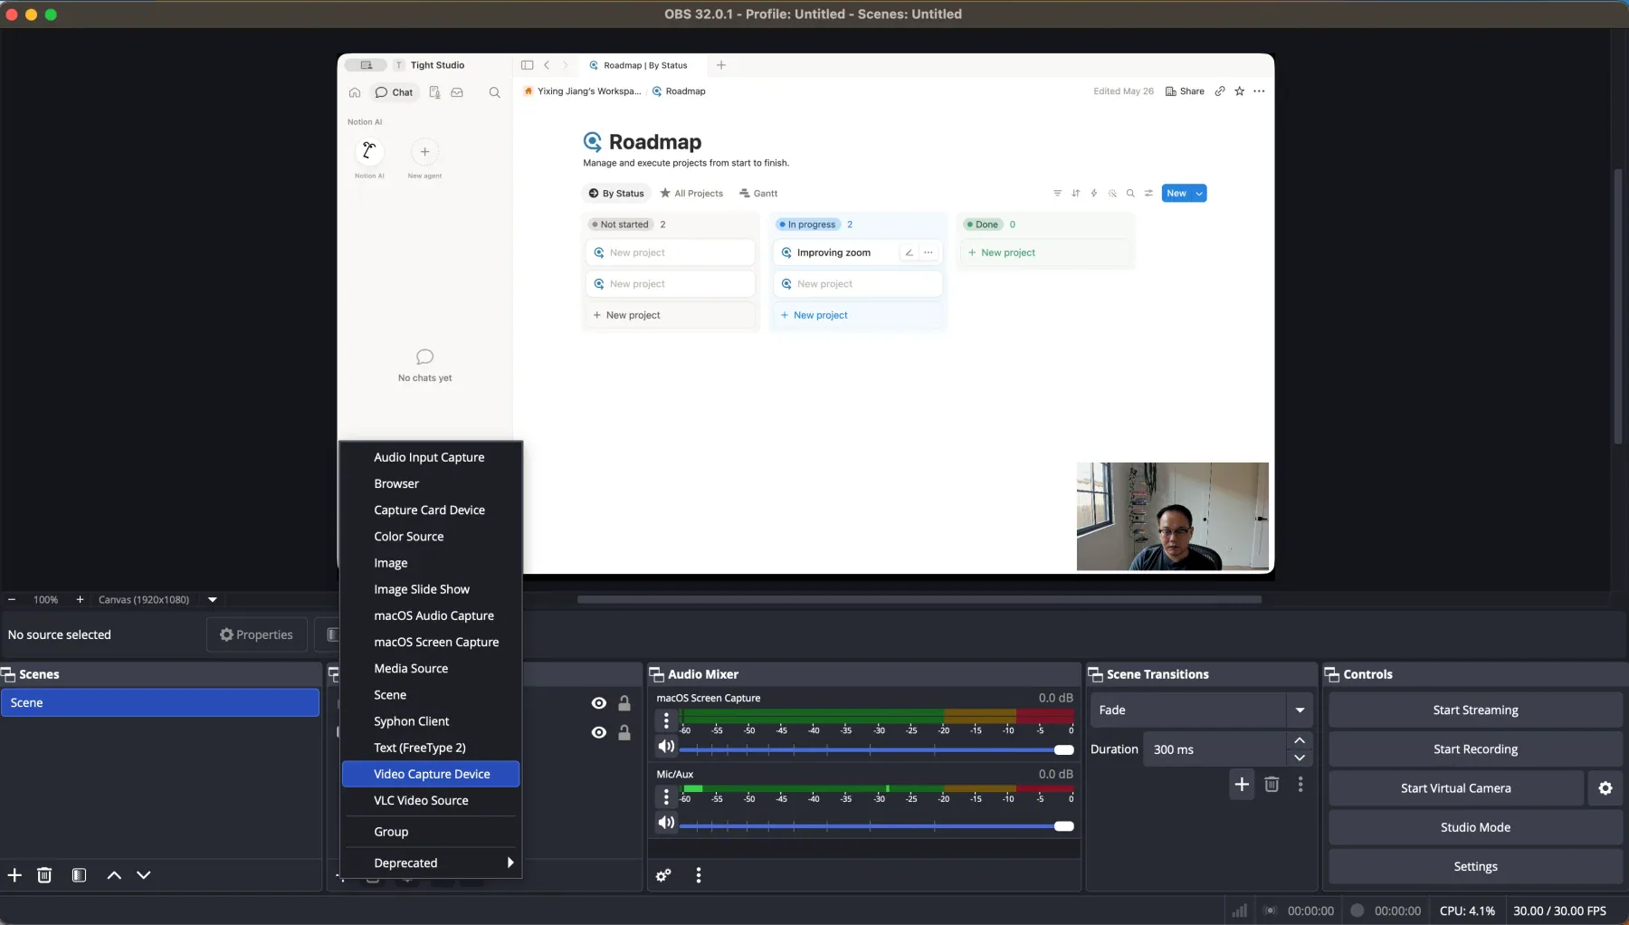Choose VLC Video Source
1629x925 pixels.
coord(431,800)
